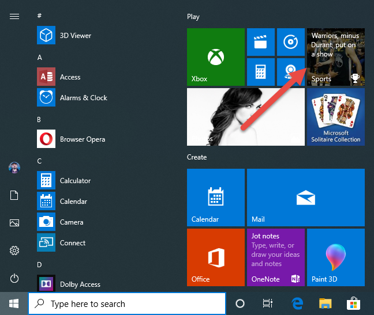
Task: Launch Access from the app list
Action: [x=59, y=77]
